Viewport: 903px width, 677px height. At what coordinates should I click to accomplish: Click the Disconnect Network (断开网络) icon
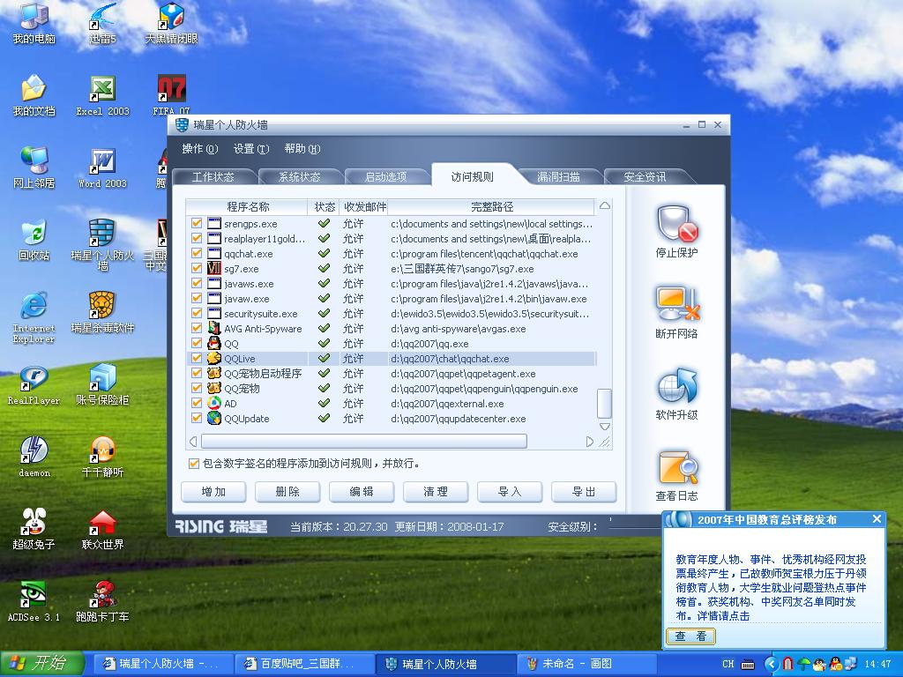(677, 304)
